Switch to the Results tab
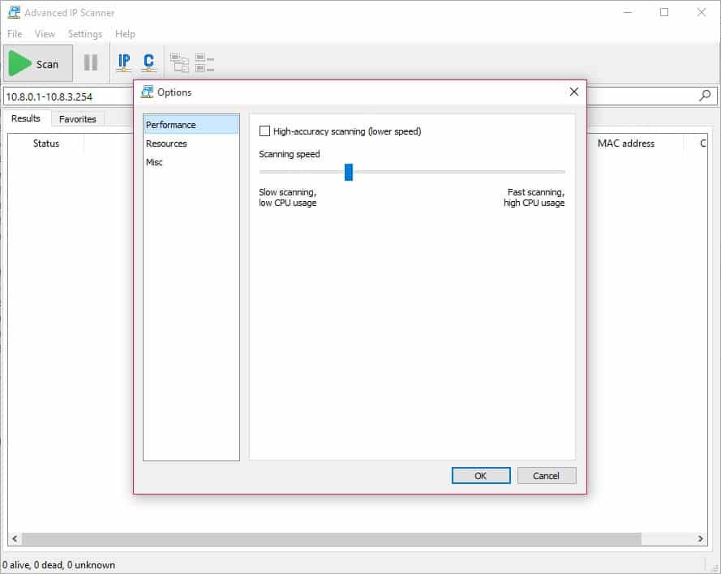This screenshot has height=574, width=721. click(26, 118)
